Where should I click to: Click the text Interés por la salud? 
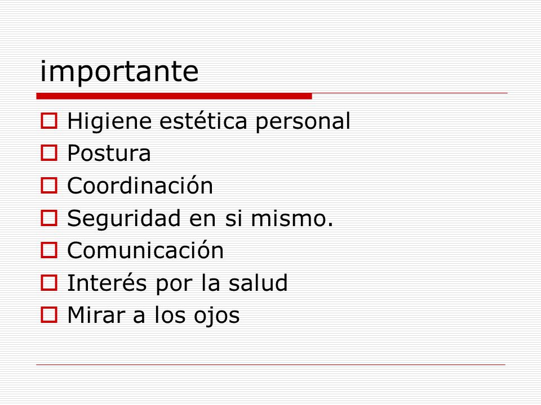(178, 283)
